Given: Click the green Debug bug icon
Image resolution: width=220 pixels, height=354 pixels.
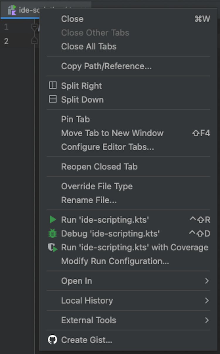Looking at the screenshot, I should pyautogui.click(x=53, y=233).
